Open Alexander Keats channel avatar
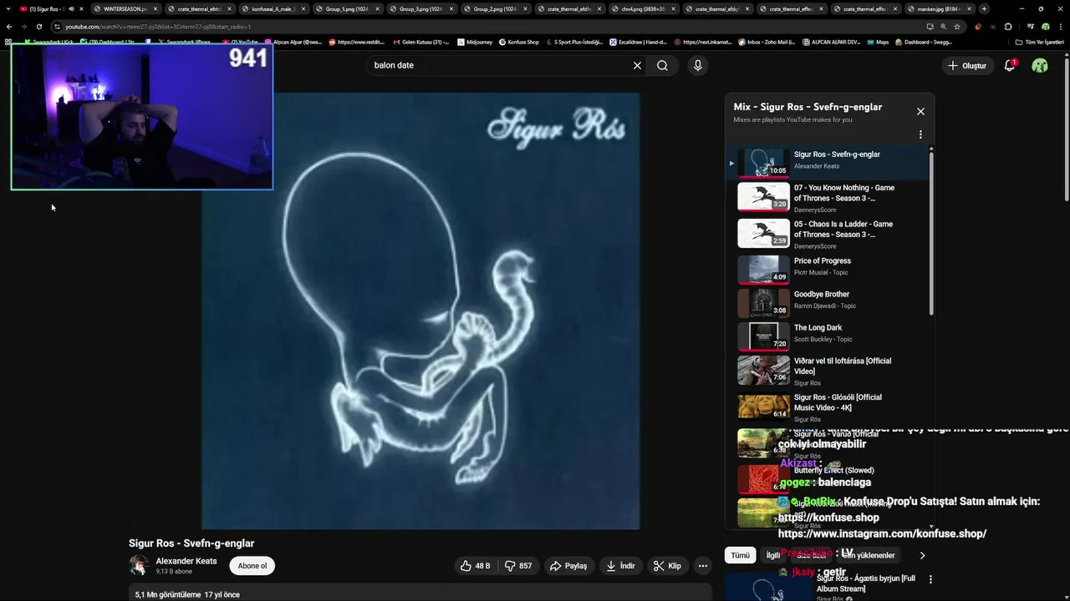The width and height of the screenshot is (1070, 601). click(x=139, y=565)
